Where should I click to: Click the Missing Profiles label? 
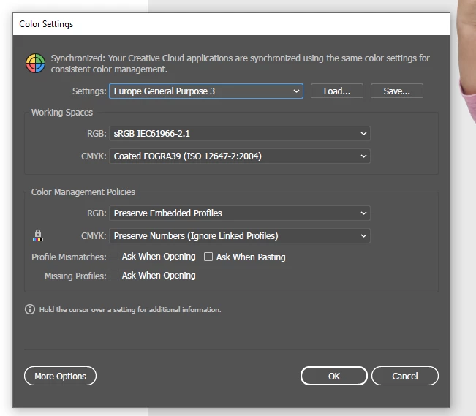coord(75,276)
